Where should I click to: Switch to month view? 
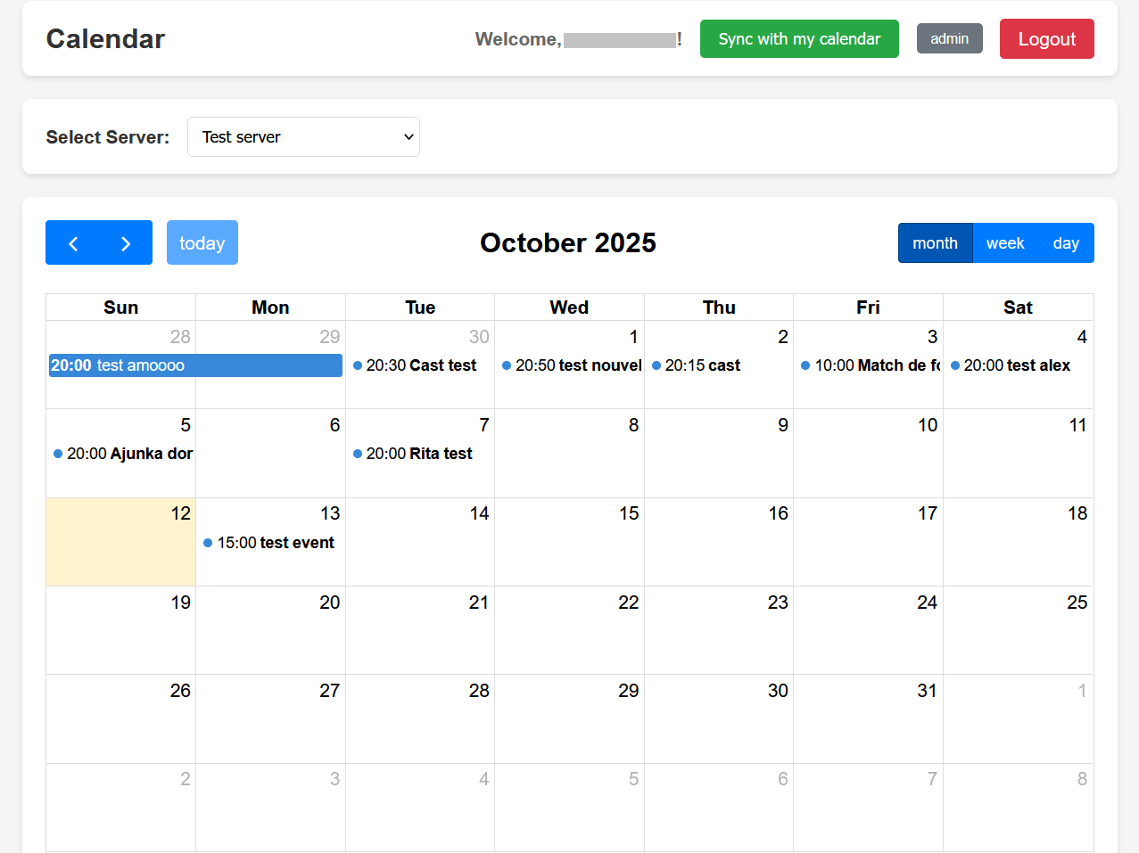point(935,243)
